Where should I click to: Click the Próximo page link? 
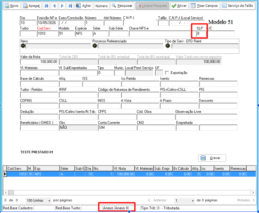click(246, 200)
